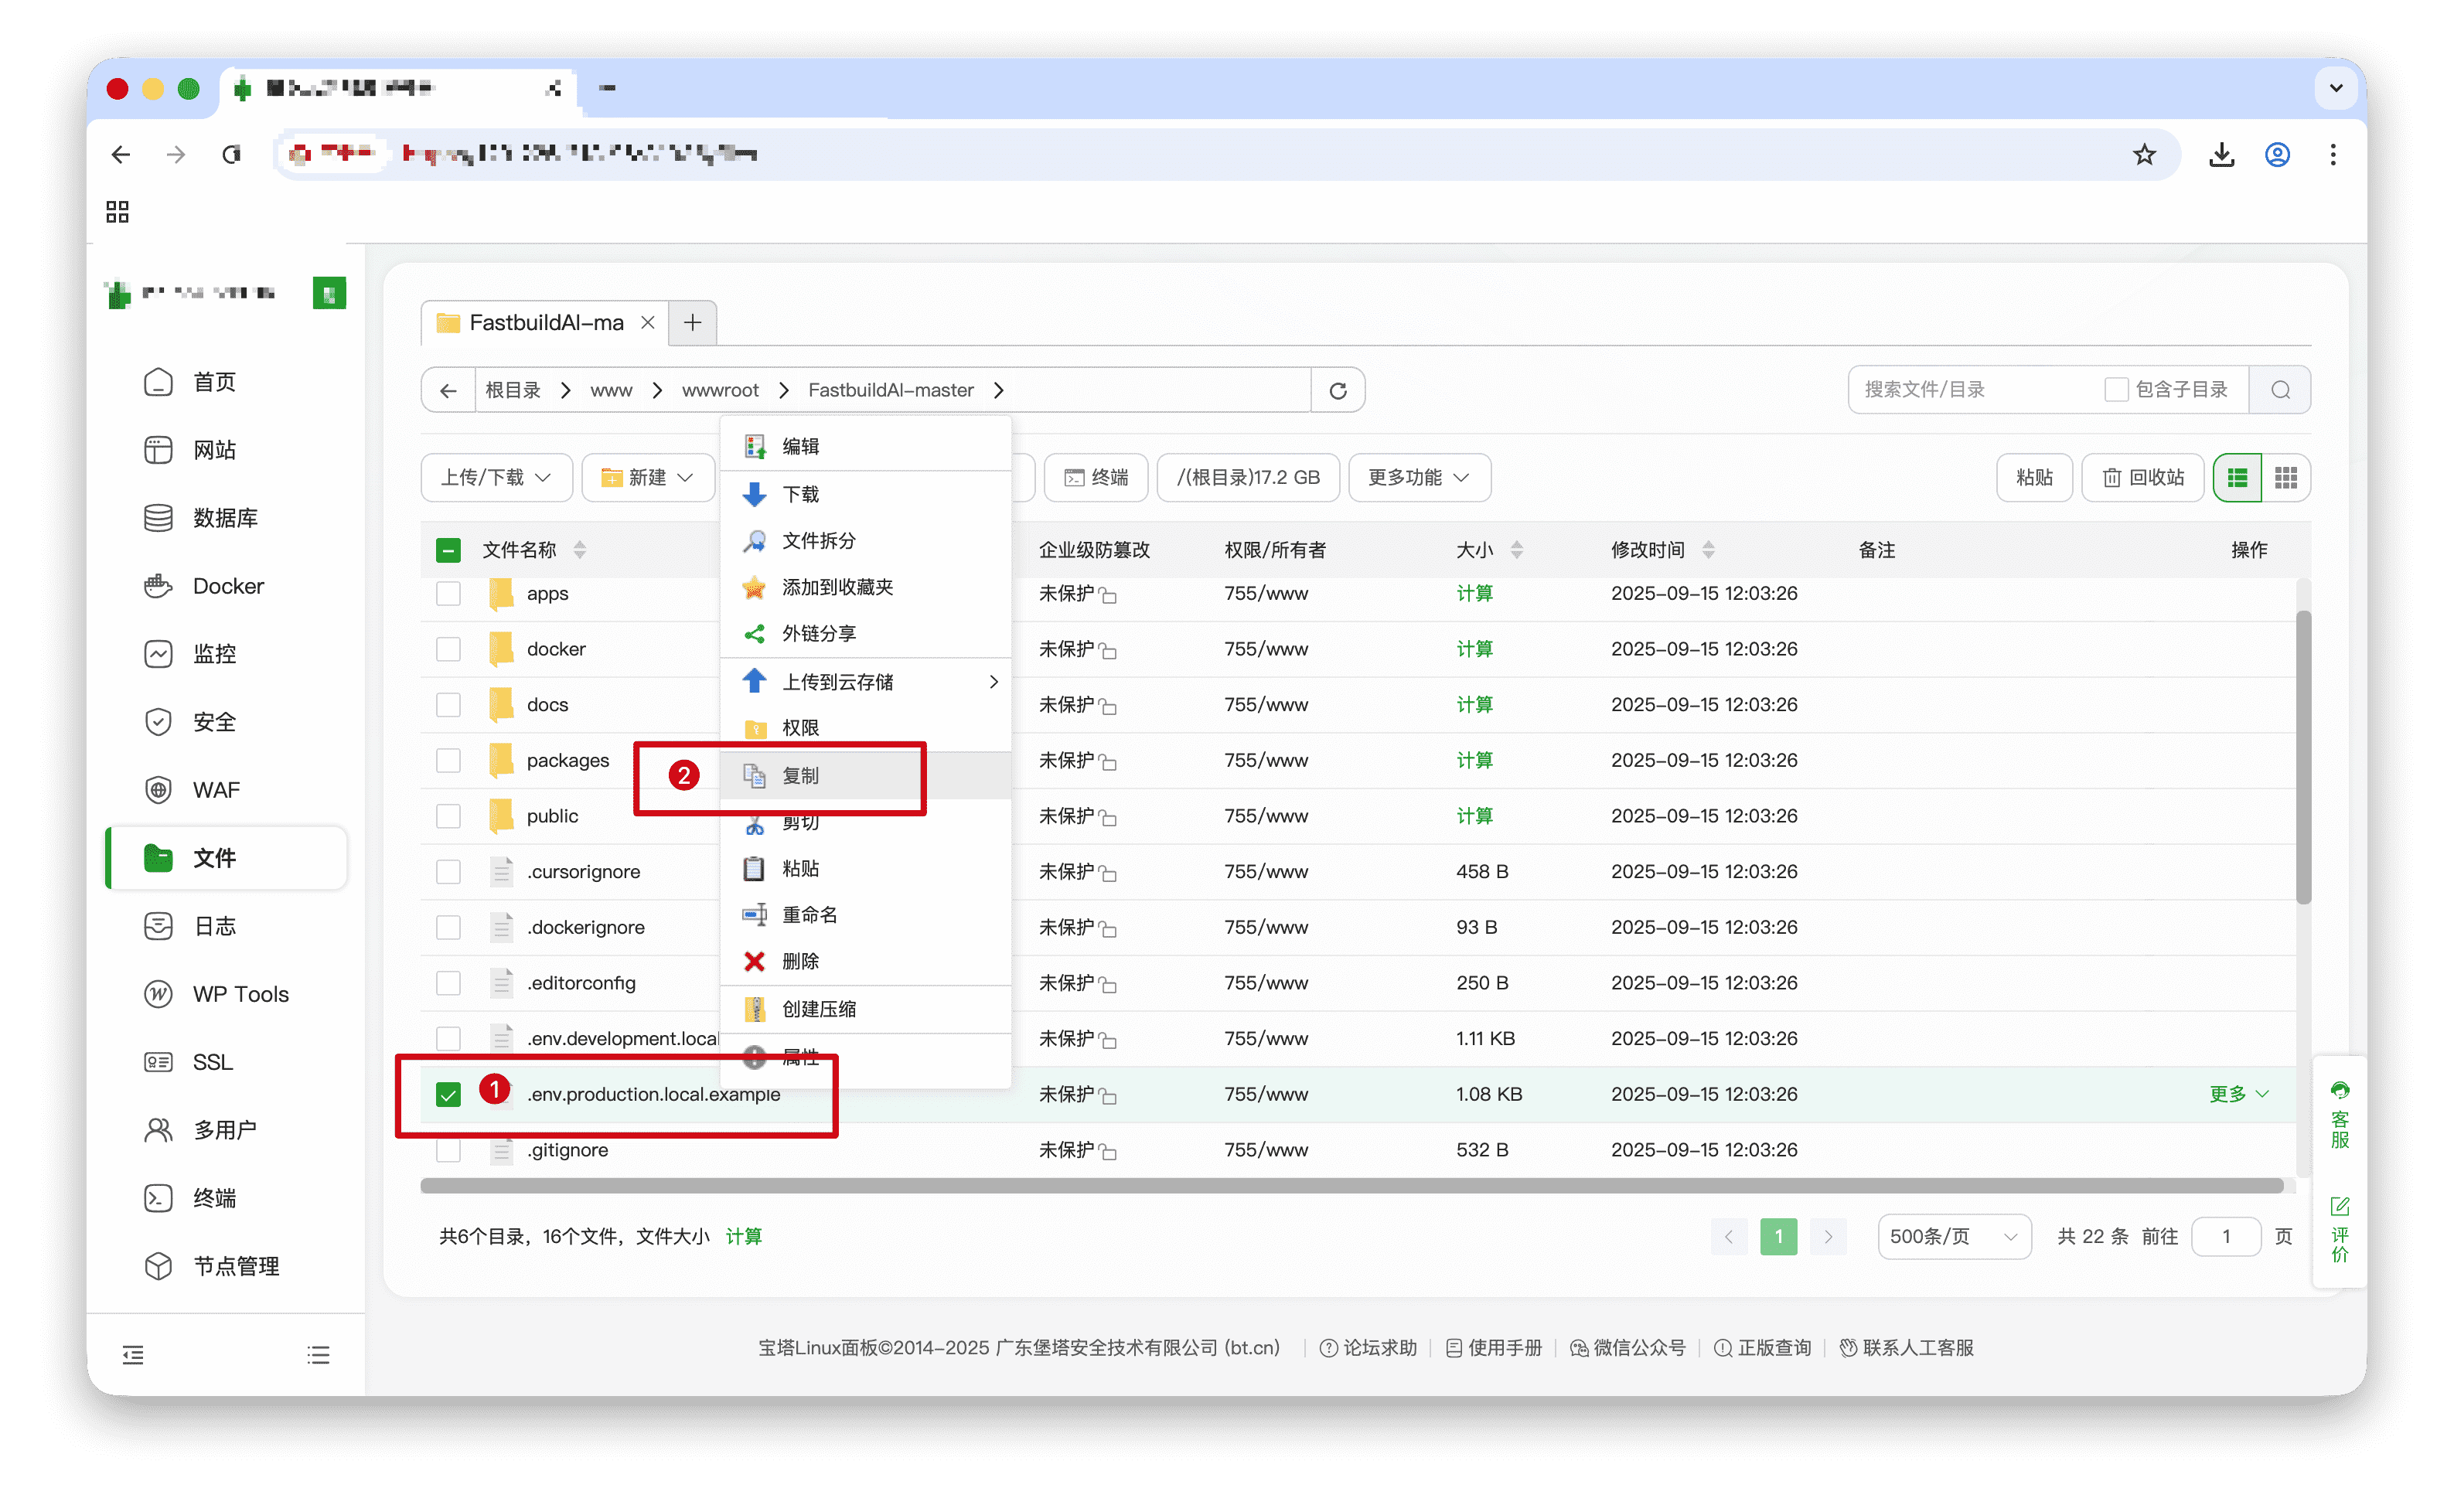Add new file tab with plus icon
This screenshot has width=2454, height=1512.
point(692,323)
